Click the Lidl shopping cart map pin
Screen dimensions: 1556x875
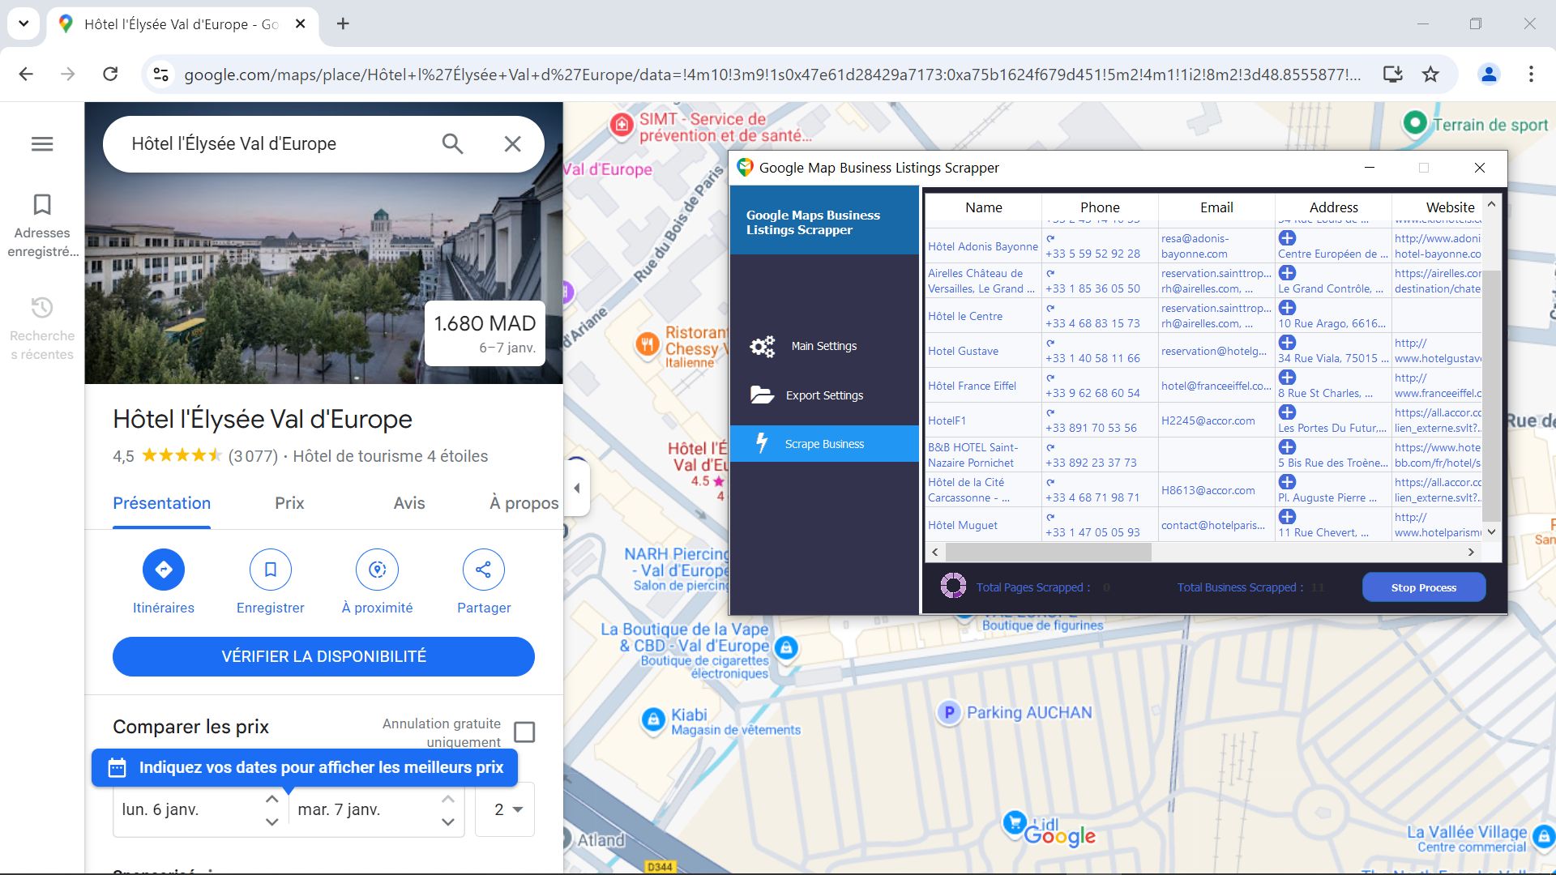[x=1013, y=822]
